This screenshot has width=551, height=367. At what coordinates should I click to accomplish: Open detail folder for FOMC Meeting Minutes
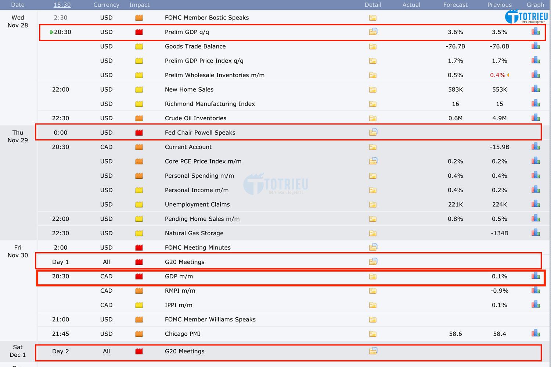(373, 247)
